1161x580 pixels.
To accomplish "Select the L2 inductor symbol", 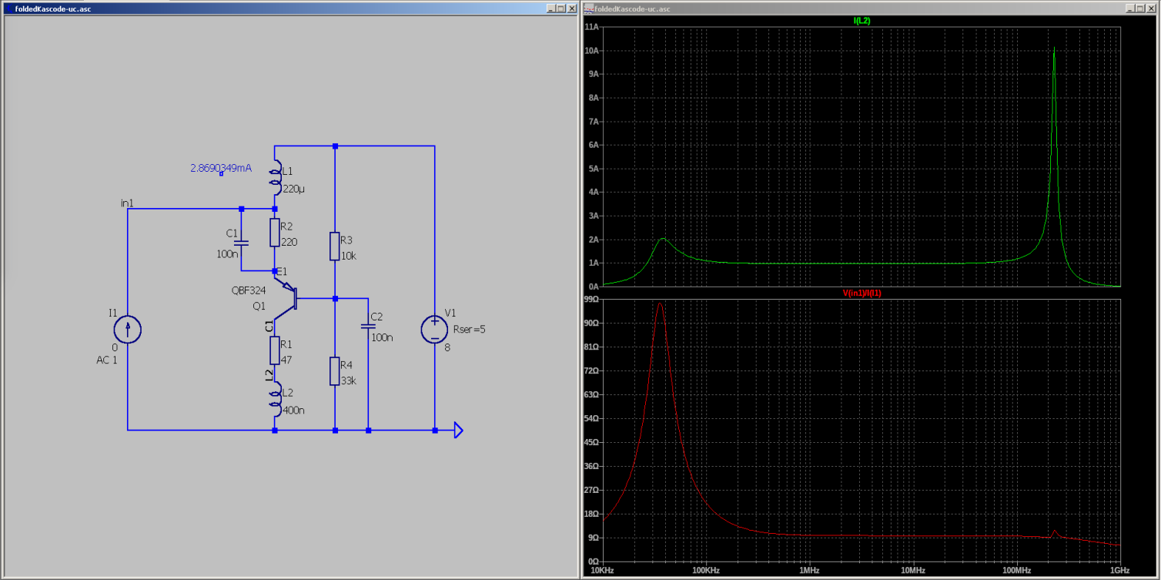I will (275, 398).
